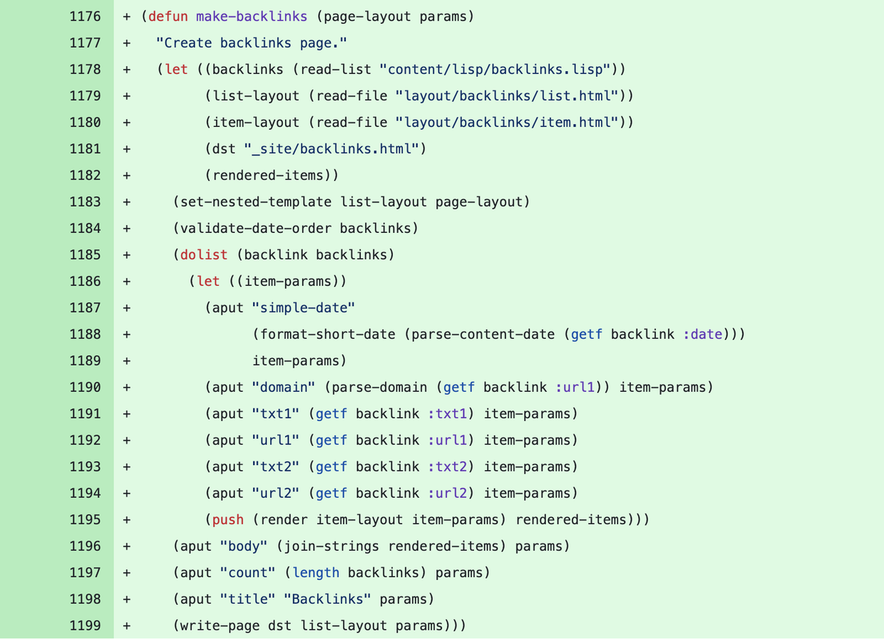
Task: Click the "Create backlinks page." docstring
Action: click(252, 43)
